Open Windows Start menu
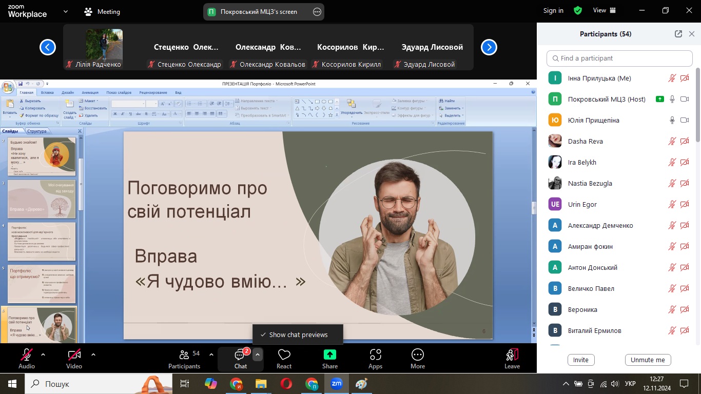Viewport: 701px width, 394px height. tap(12, 384)
